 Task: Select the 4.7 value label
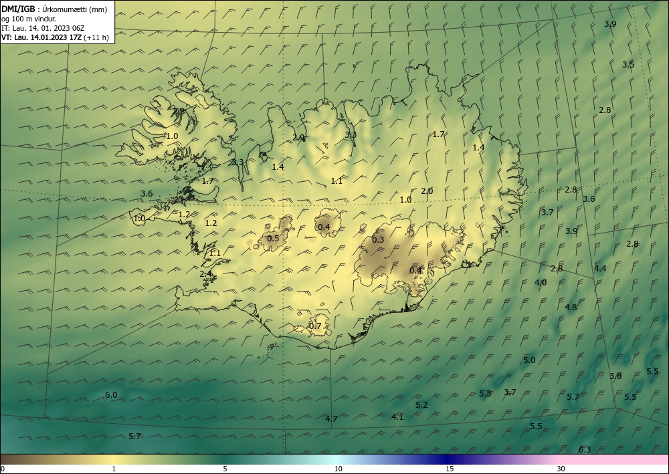332,419
